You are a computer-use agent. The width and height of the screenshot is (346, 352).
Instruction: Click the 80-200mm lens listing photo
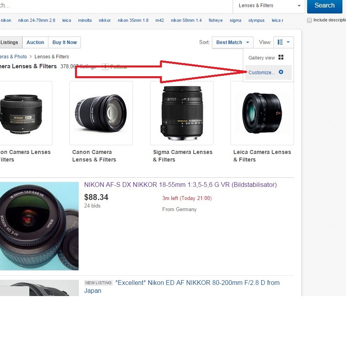pos(39,288)
